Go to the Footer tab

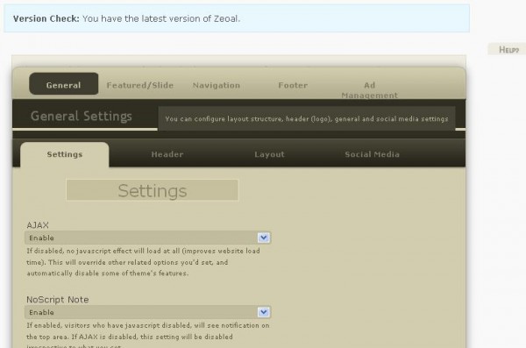click(x=293, y=85)
